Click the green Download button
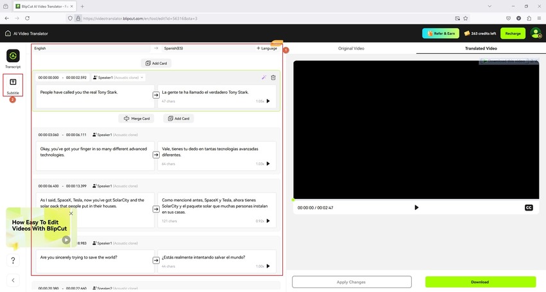The width and height of the screenshot is (546, 292). 480,282
